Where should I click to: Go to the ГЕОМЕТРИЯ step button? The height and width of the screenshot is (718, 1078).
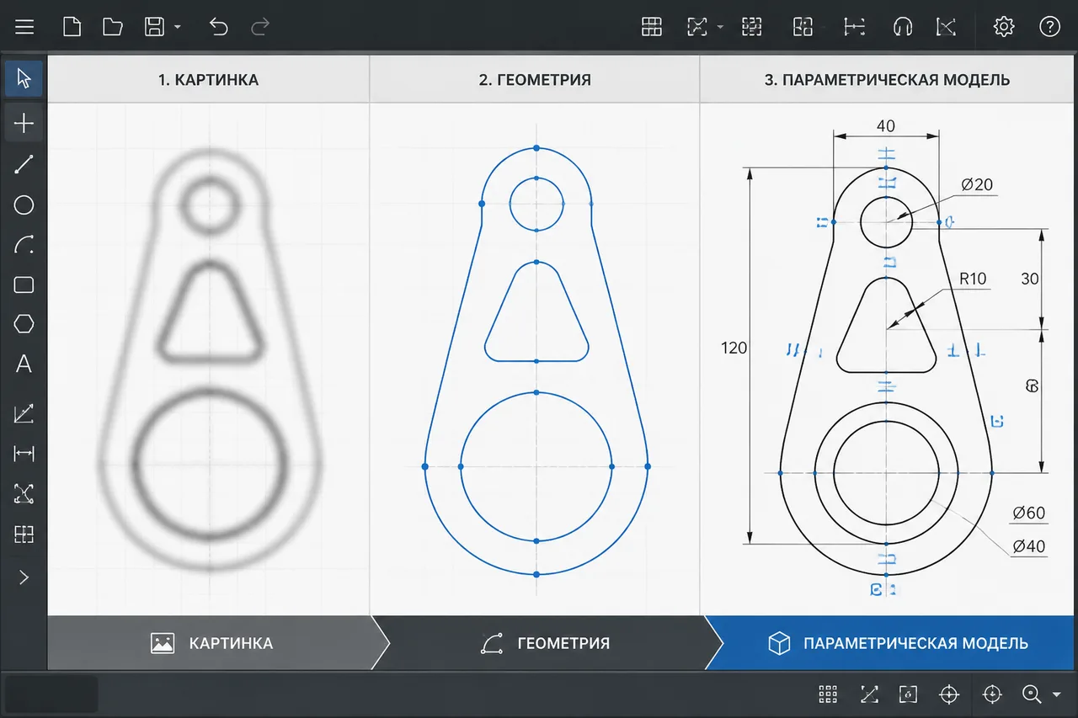pyautogui.click(x=546, y=643)
